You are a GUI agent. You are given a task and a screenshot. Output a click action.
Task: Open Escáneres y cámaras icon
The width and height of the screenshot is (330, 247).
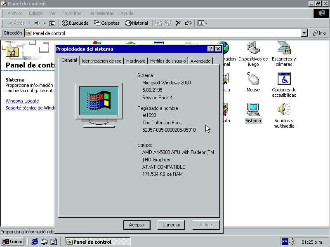click(284, 54)
